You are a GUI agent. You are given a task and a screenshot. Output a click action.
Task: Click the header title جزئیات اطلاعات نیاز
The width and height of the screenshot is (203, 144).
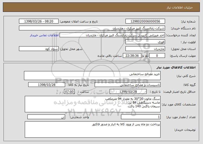(x=180, y=7)
